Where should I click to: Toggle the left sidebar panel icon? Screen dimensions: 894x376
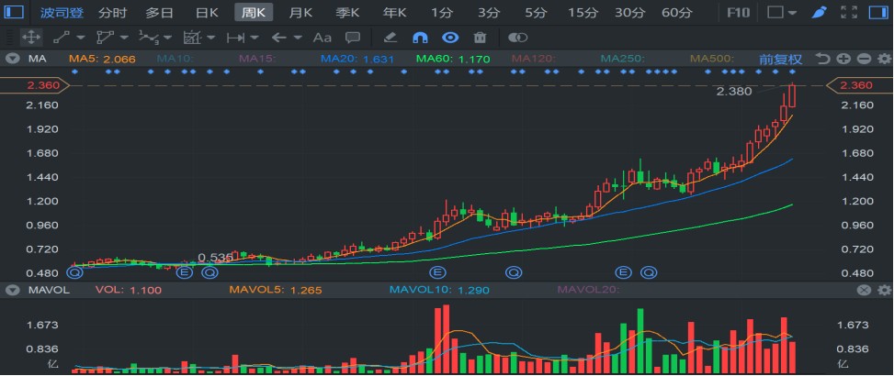15,12
